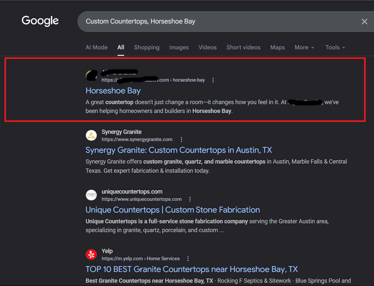Click the https://www.synergygranite.com URL

click(x=137, y=139)
